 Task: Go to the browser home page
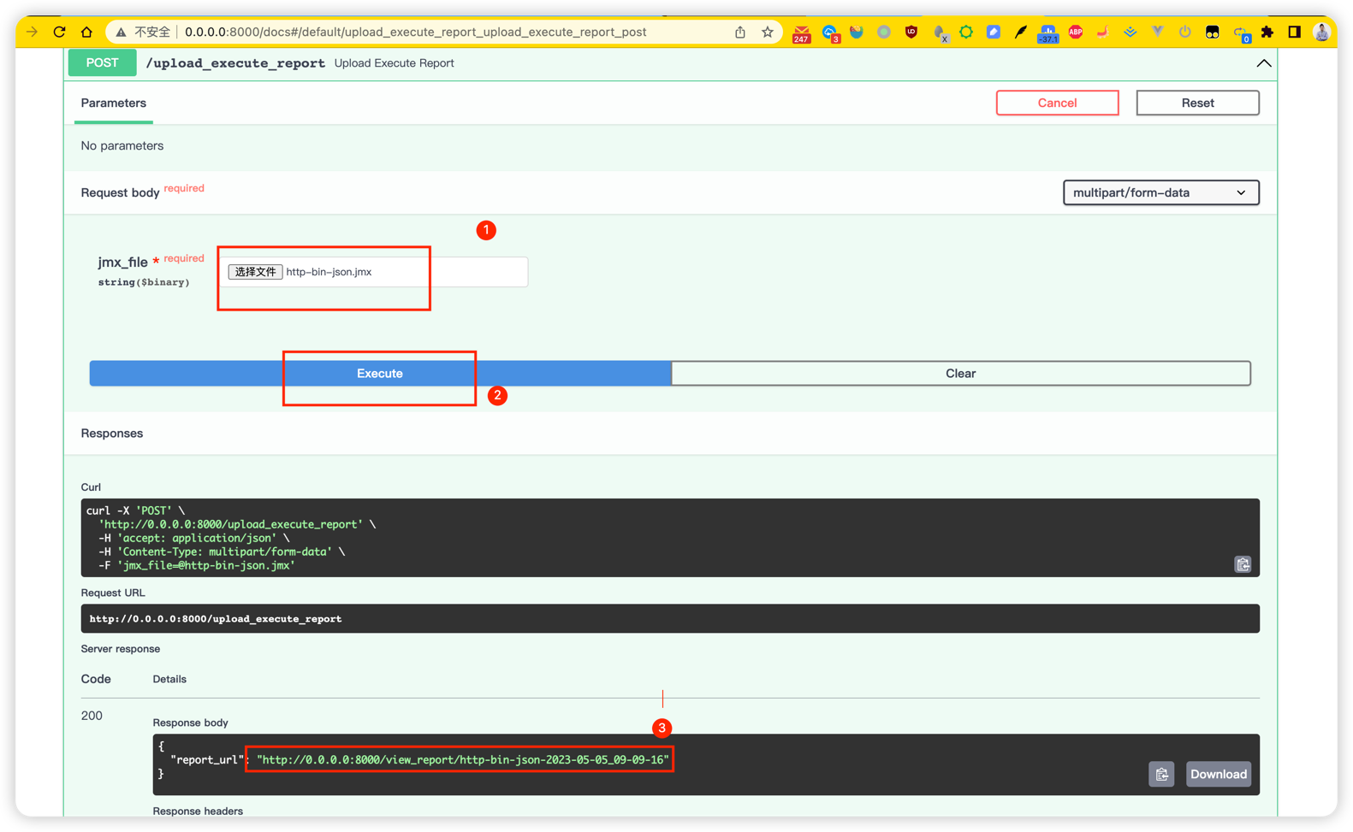click(86, 32)
